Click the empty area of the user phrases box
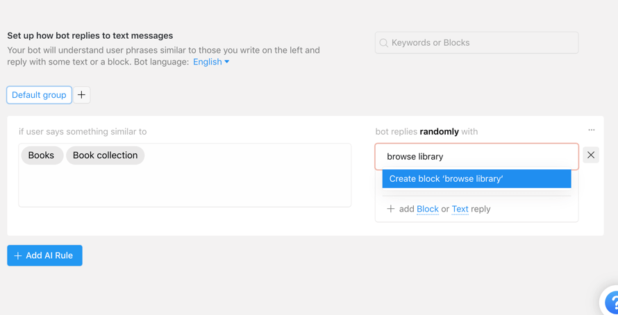 click(185, 186)
